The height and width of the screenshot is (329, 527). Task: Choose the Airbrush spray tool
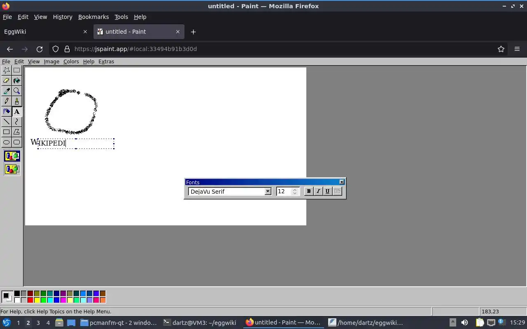[x=6, y=111]
